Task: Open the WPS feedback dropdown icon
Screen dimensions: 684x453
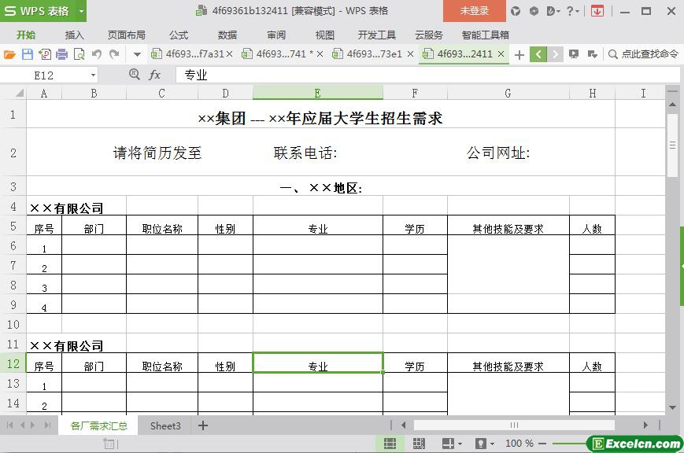Action: pos(553,11)
